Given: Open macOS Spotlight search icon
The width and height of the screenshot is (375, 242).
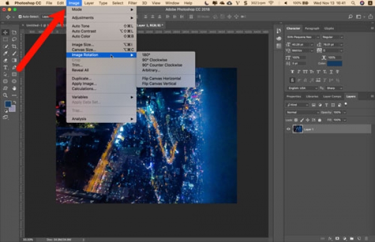Looking at the screenshot, I should (353, 3).
